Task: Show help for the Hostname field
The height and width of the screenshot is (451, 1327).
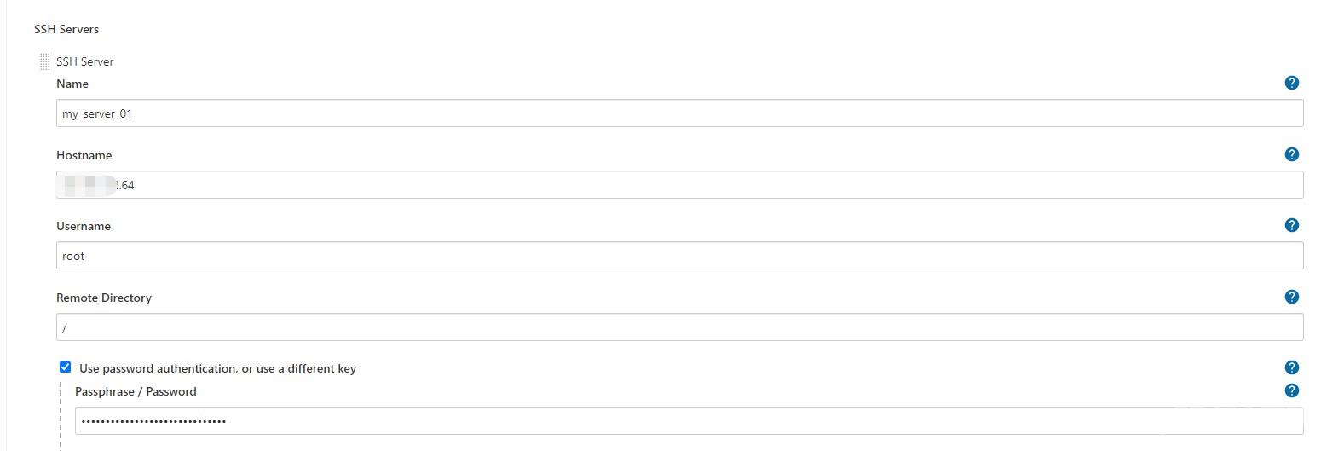Action: [x=1291, y=154]
